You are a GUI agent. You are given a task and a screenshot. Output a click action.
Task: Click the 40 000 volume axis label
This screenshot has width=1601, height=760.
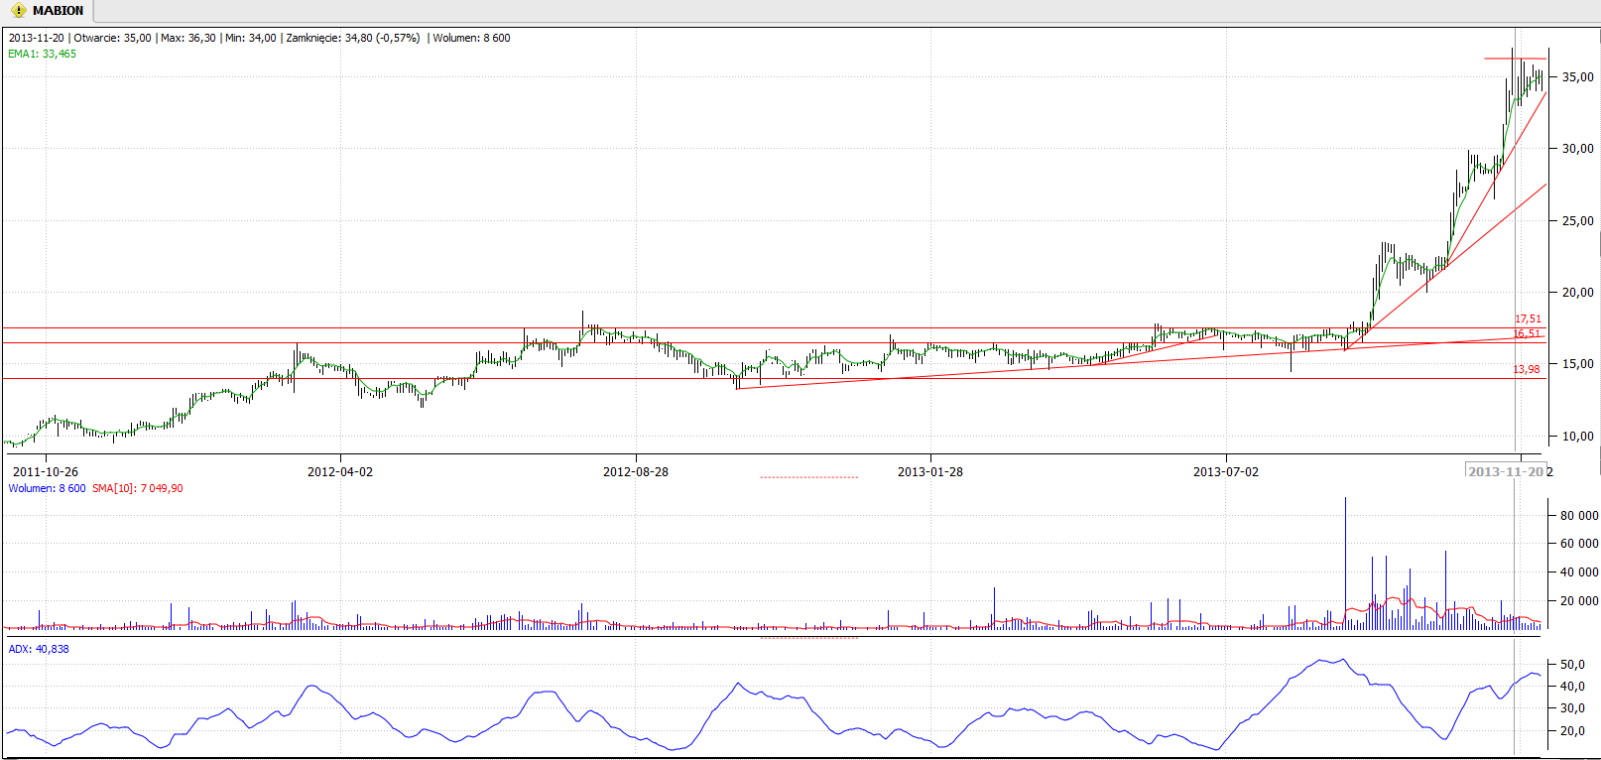pyautogui.click(x=1579, y=571)
